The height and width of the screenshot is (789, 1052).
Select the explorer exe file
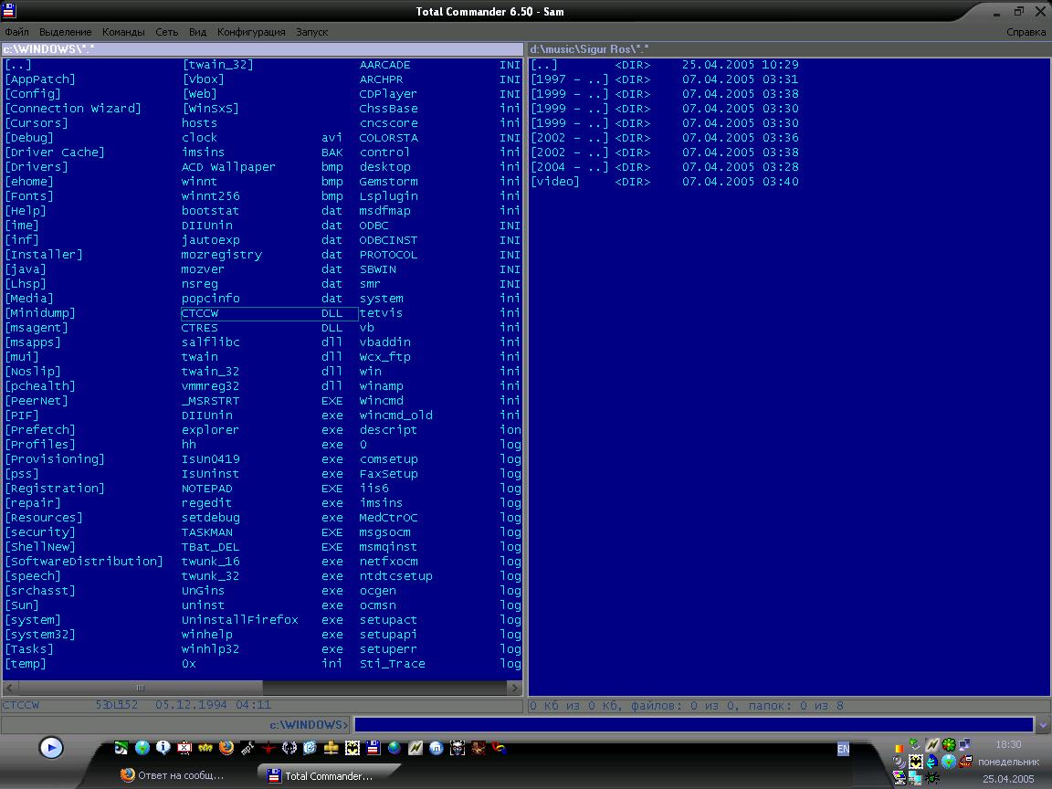(262, 430)
